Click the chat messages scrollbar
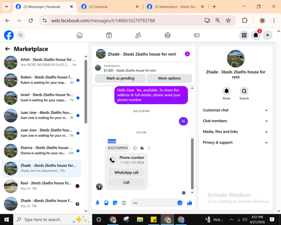281x225 pixels. 192,164
